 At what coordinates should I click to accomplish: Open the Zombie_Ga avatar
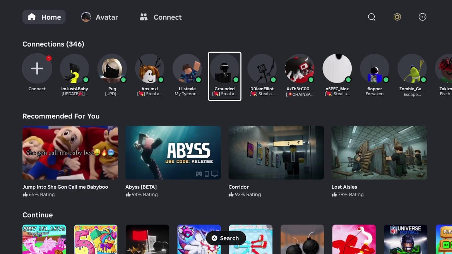pos(412,68)
